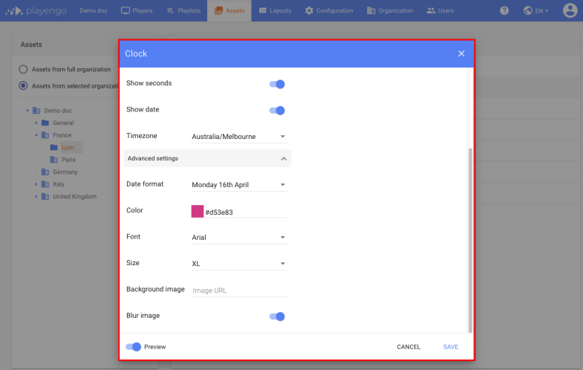583x370 pixels.
Task: Click the color hex value field
Action: coord(246,212)
